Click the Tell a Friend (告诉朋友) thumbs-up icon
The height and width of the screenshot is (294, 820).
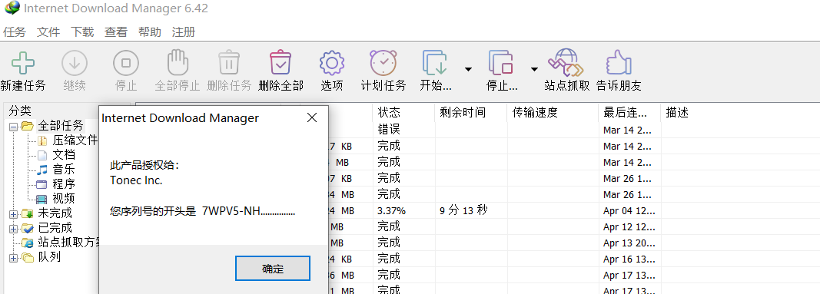point(619,63)
